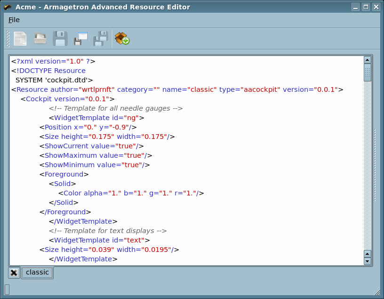This screenshot has width=384, height=299.
Task: Click the opening <Foreground> tag
Action: tap(64, 174)
